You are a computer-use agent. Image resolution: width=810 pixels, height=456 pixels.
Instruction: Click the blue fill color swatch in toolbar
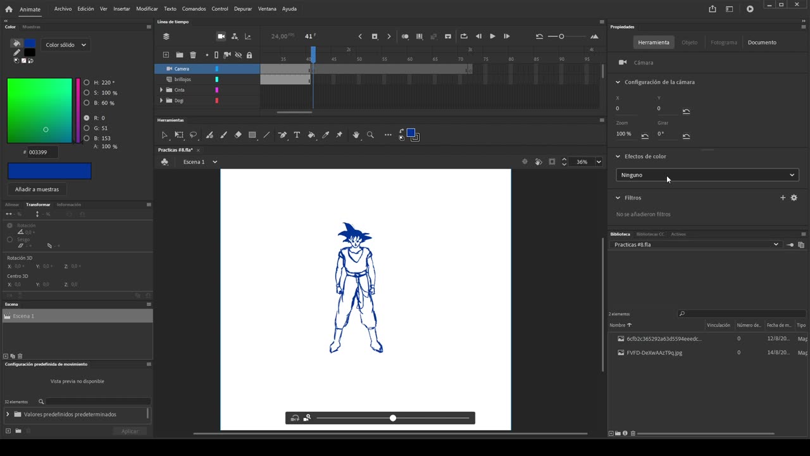pos(411,132)
